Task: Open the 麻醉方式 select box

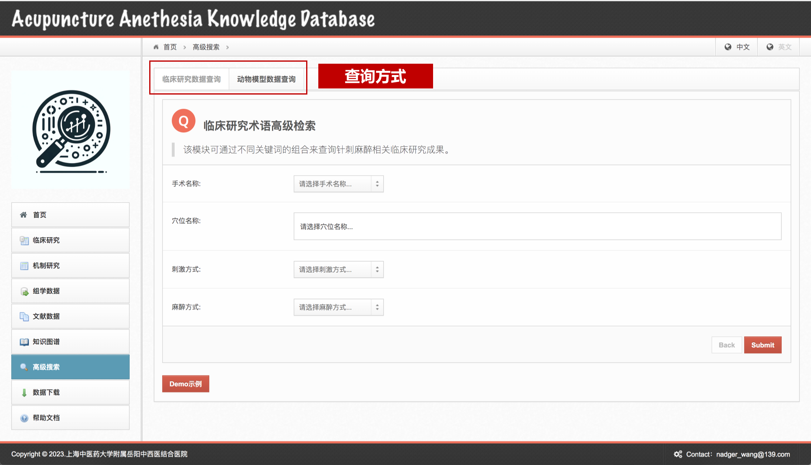Action: pyautogui.click(x=338, y=307)
